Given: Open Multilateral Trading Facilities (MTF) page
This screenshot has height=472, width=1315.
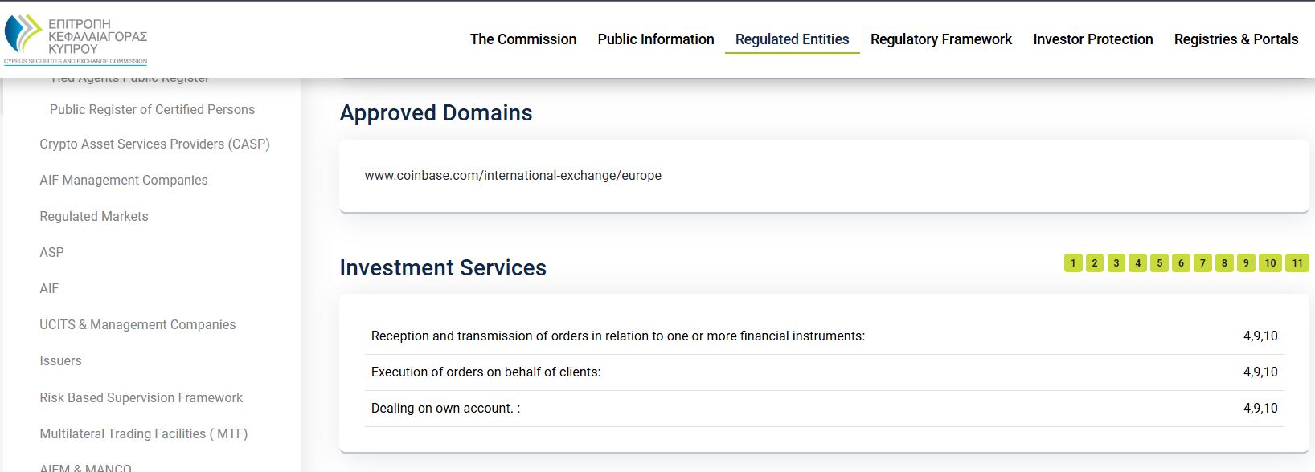Looking at the screenshot, I should point(142,433).
